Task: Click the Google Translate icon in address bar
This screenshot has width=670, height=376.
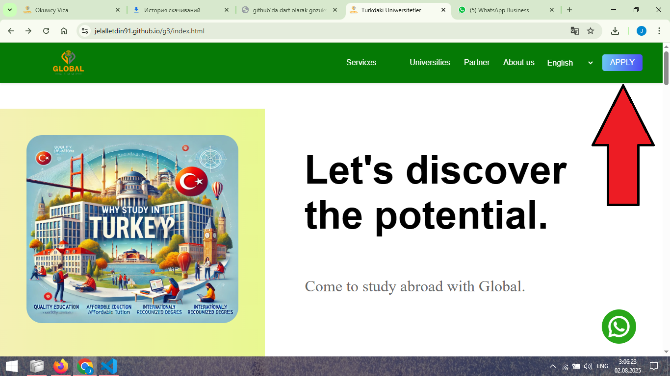Action: (575, 31)
